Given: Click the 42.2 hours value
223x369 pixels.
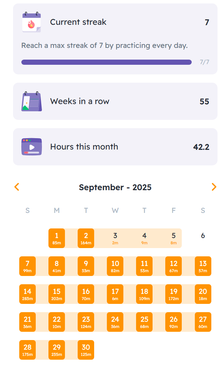Looking at the screenshot, I should coord(201,147).
